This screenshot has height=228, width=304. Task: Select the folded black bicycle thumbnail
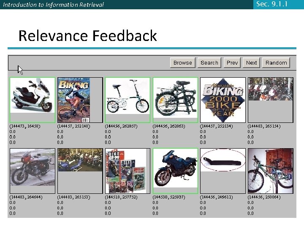coord(175,100)
